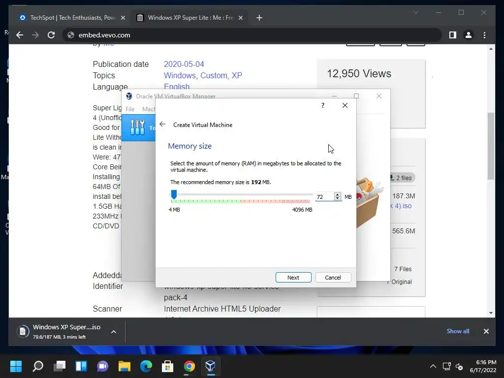Open the Windows Start menu
504x378 pixels.
pyautogui.click(x=16, y=366)
